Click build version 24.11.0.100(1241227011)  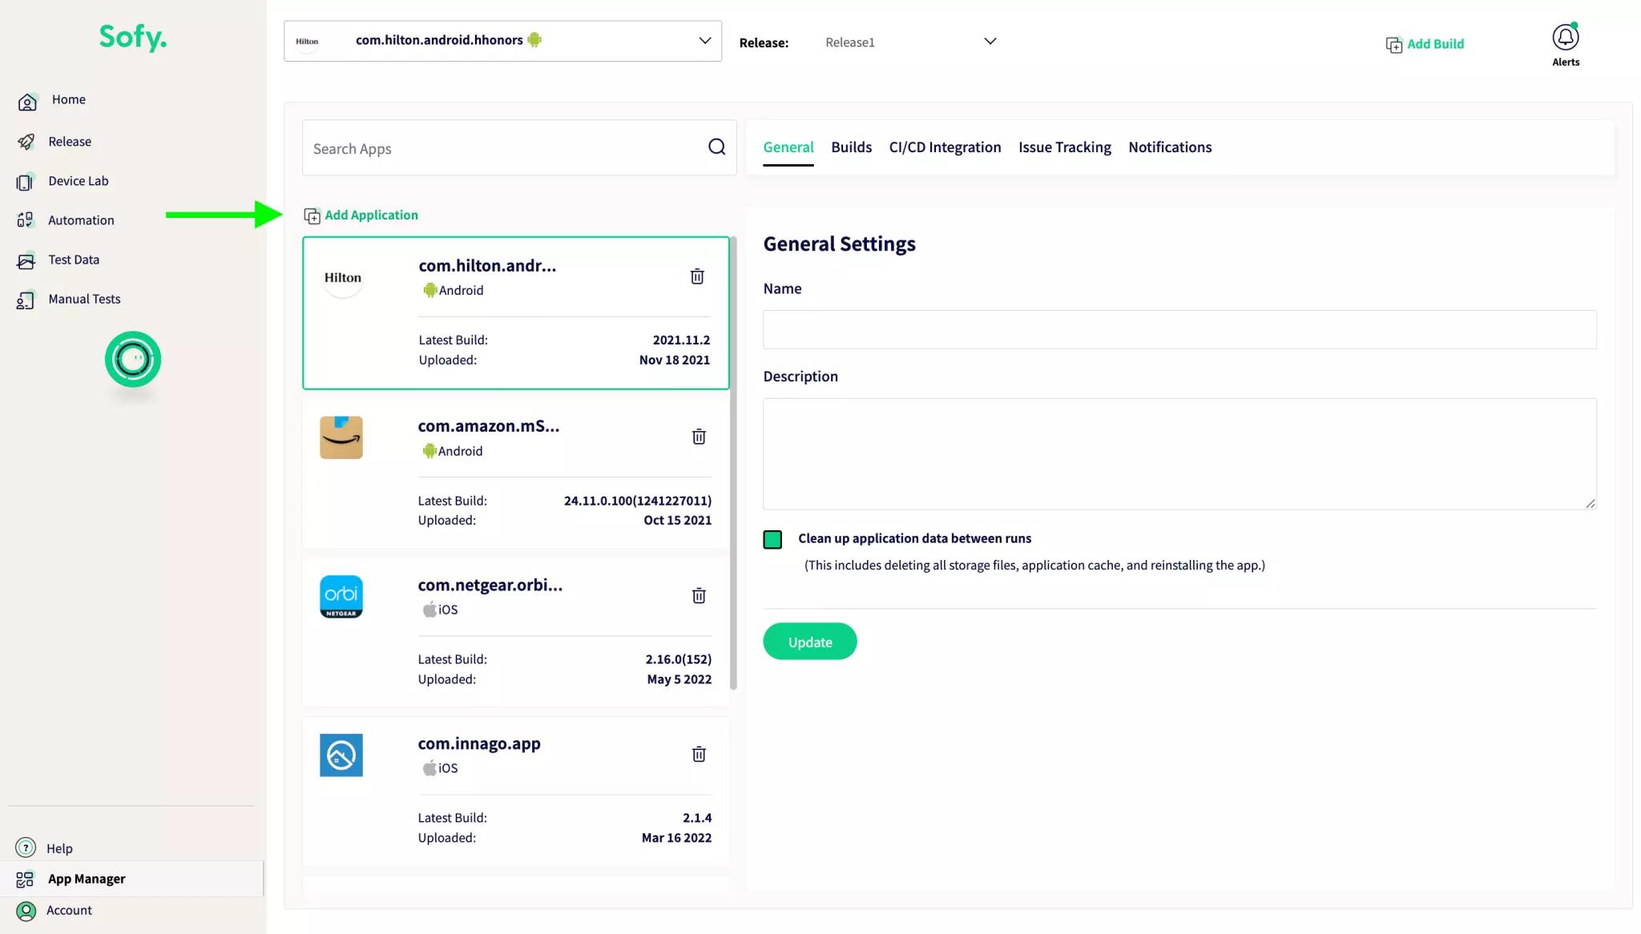coord(638,501)
